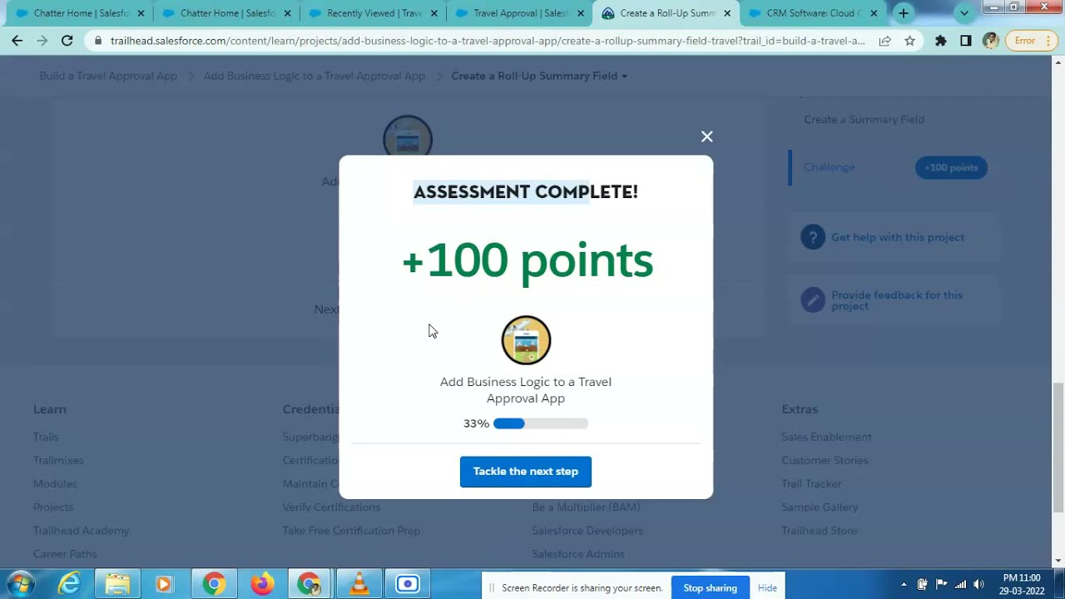Open screen recorder app in taskbar

tap(407, 584)
